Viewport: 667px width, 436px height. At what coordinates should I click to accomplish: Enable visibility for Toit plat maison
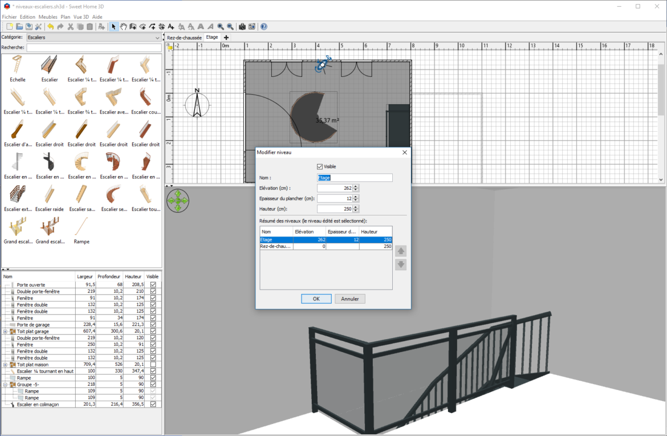point(152,365)
